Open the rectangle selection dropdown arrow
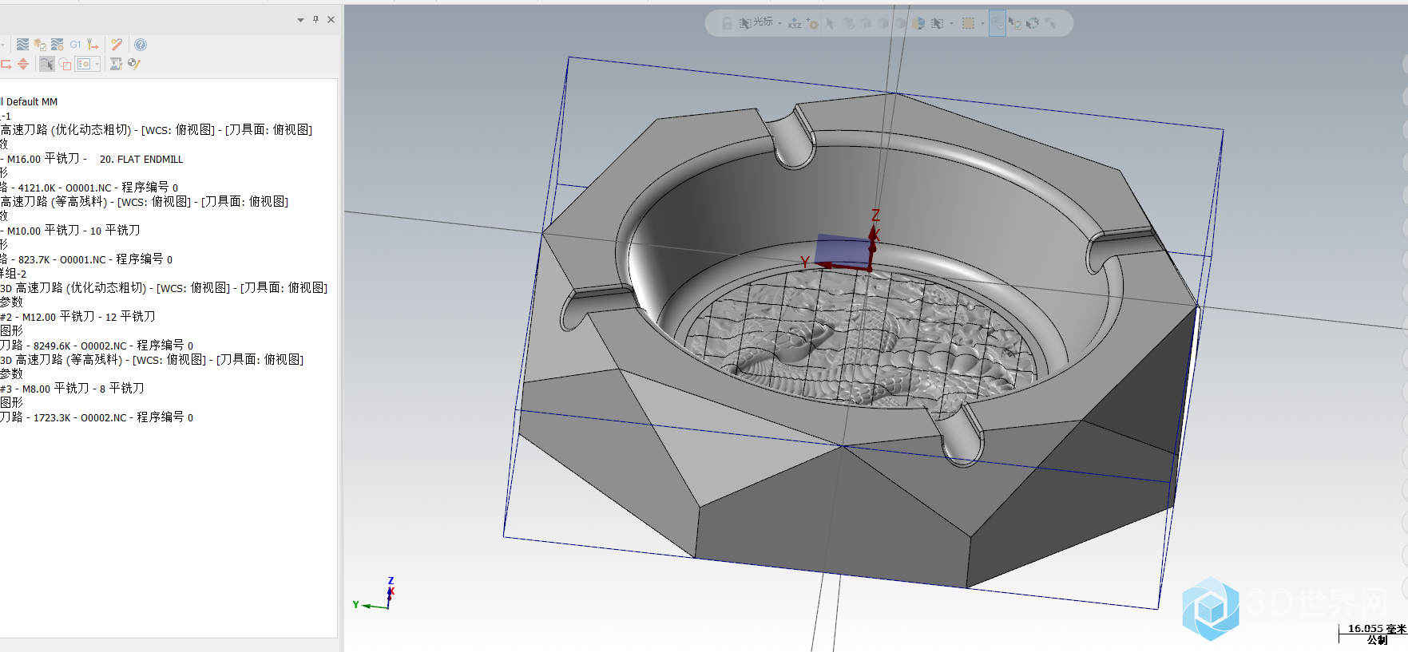The width and height of the screenshot is (1408, 652). [982, 23]
